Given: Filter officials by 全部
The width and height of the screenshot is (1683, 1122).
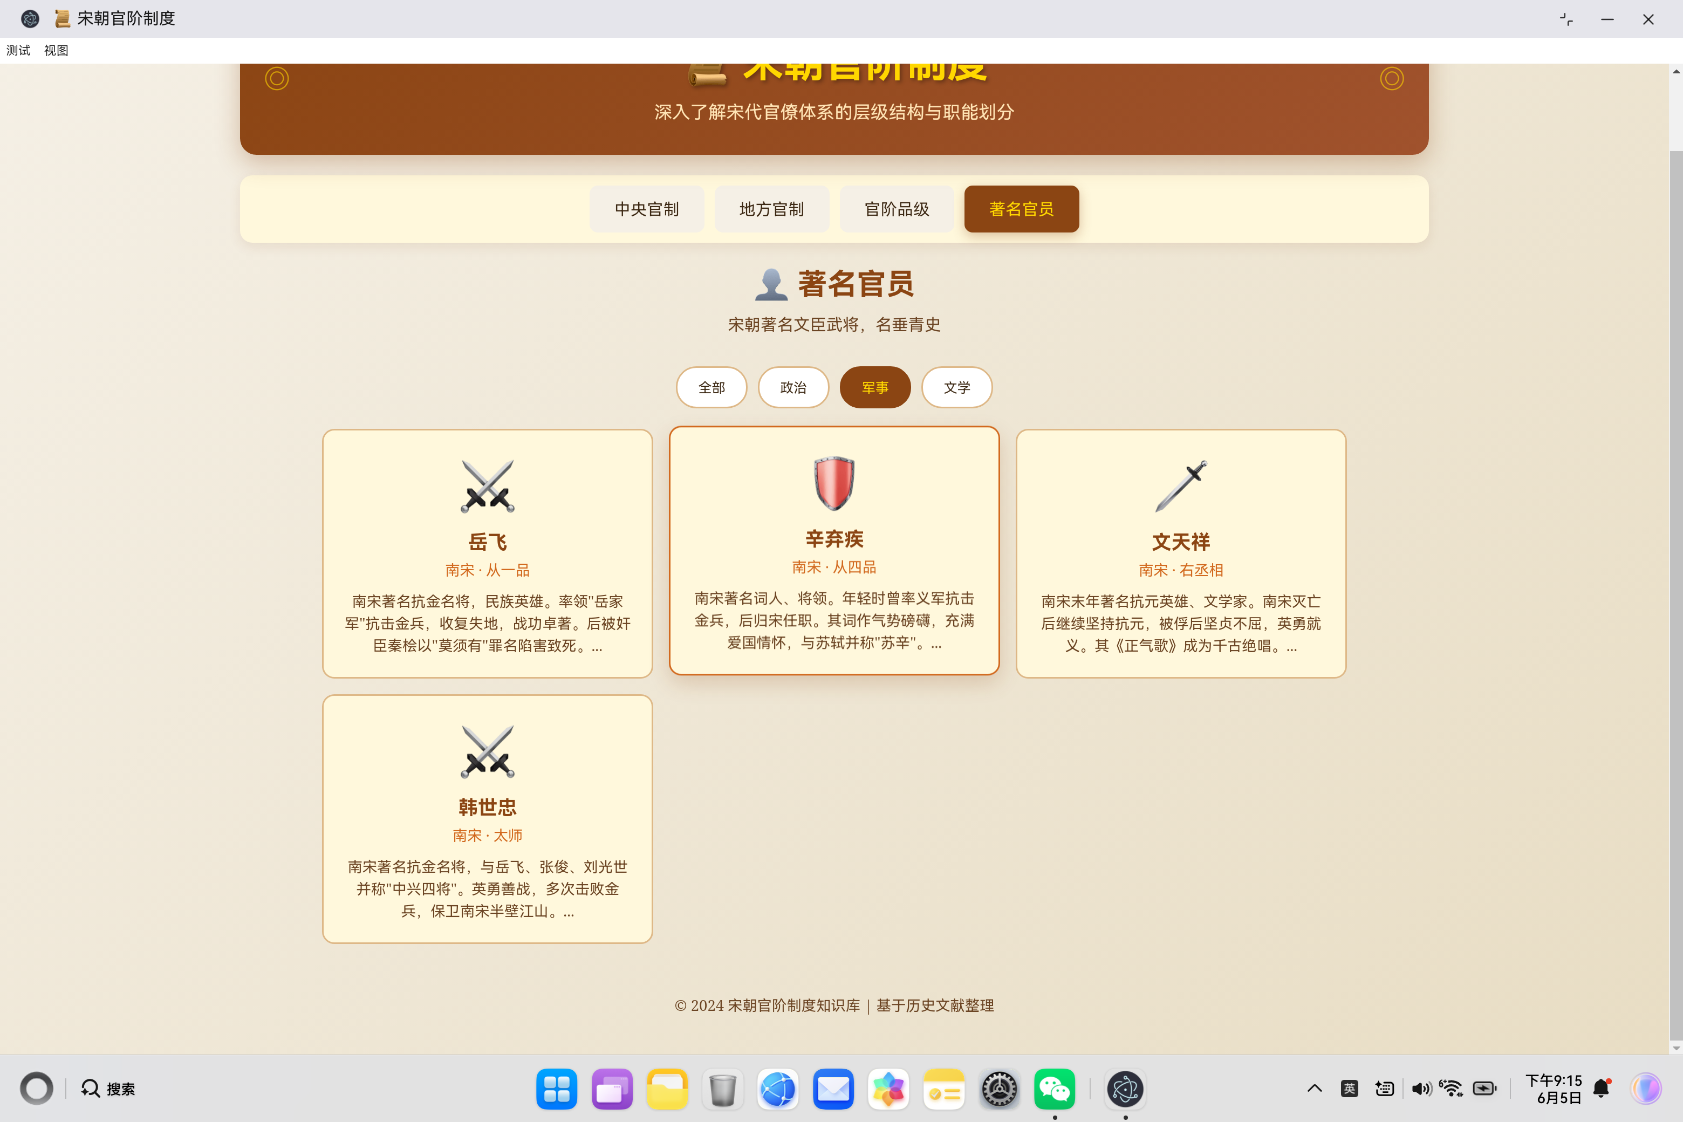Looking at the screenshot, I should point(711,387).
